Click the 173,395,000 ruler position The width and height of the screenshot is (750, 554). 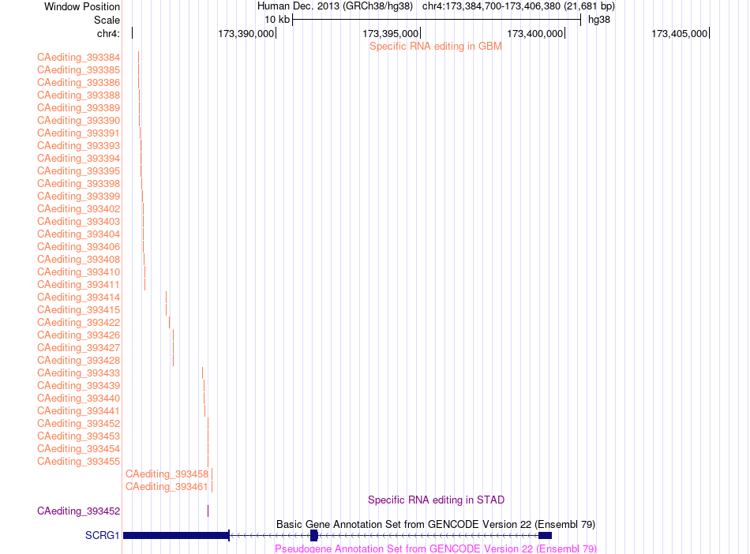(x=390, y=33)
